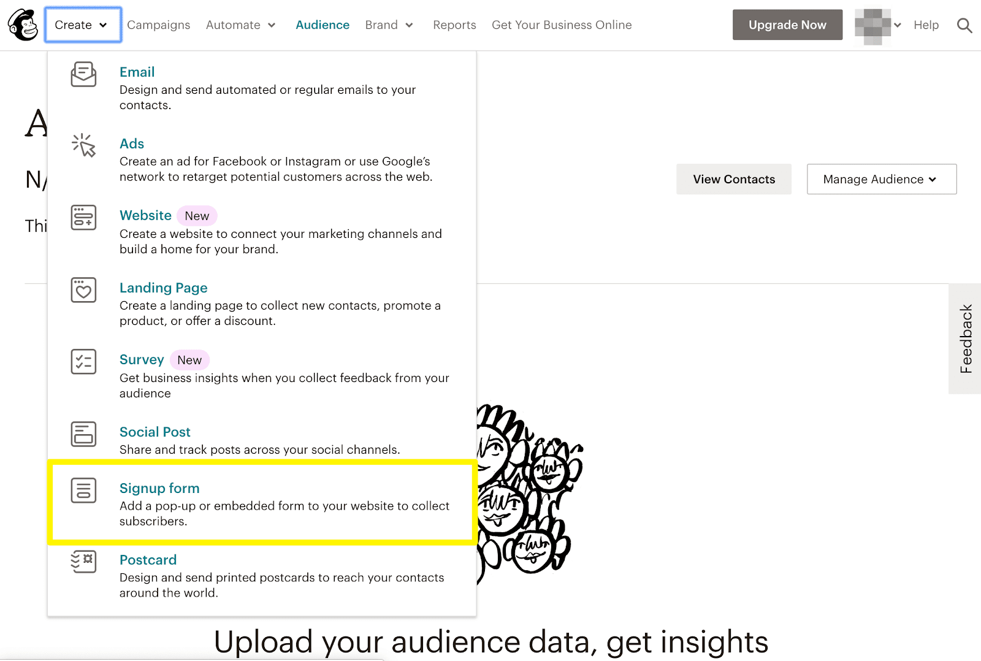Click 'Share and track posts' description
Screen dimensions: 981x661
(x=259, y=449)
